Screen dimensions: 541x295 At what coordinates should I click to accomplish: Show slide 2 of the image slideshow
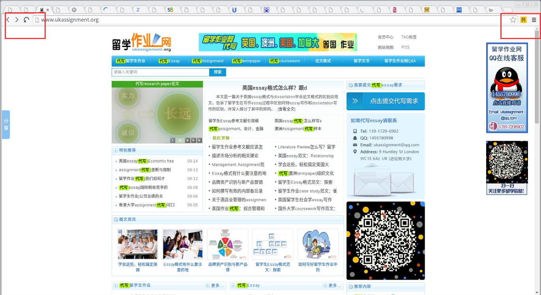[x=180, y=140]
